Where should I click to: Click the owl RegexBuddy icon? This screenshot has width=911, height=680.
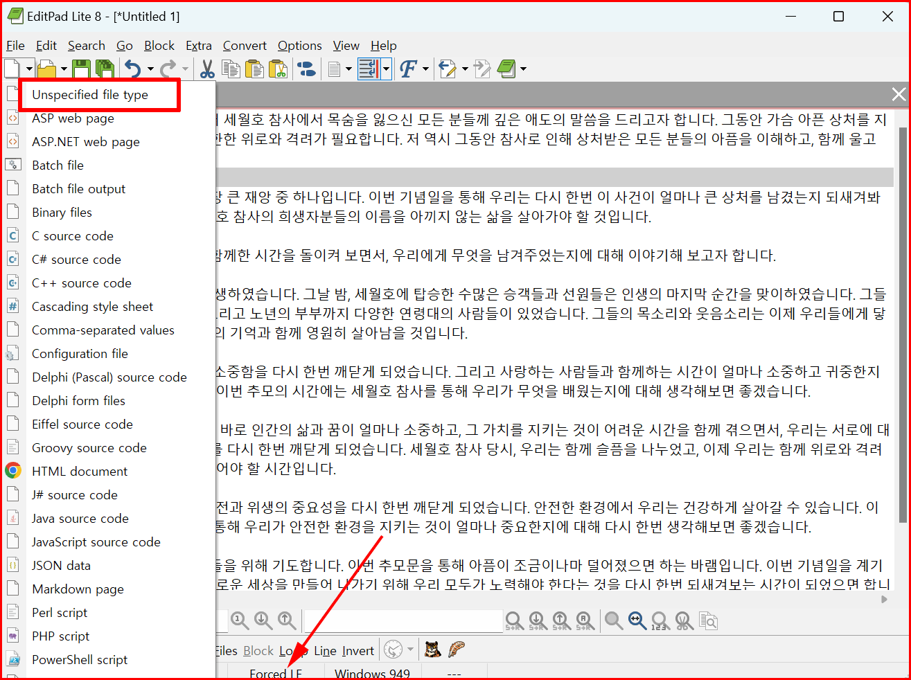pos(432,650)
